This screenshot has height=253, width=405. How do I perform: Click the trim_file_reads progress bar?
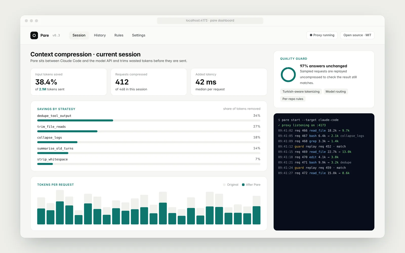(x=149, y=131)
